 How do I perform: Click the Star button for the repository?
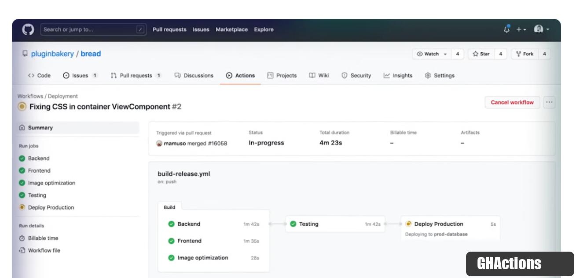click(481, 54)
